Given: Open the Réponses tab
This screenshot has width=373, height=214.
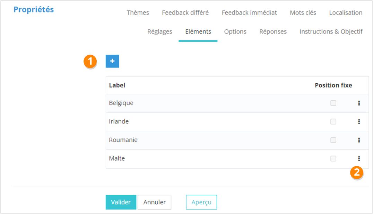Looking at the screenshot, I should pyautogui.click(x=273, y=32).
